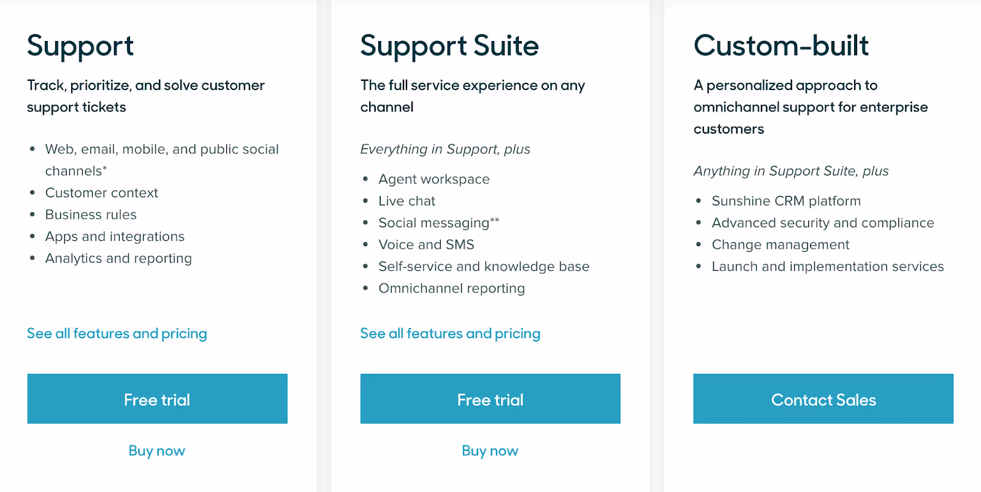The image size is (981, 492).
Task: Start a Free trial for the Support plan
Action: (x=157, y=399)
